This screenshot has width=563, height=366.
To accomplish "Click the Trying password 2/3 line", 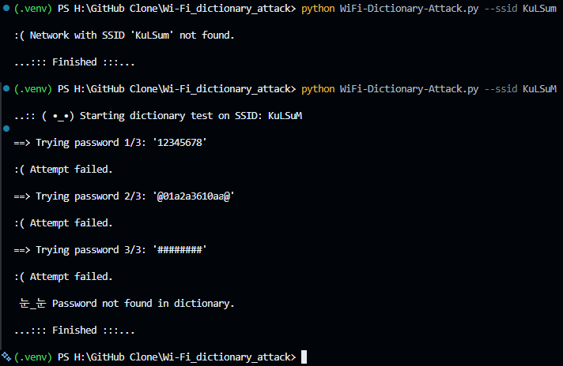I will coord(124,196).
